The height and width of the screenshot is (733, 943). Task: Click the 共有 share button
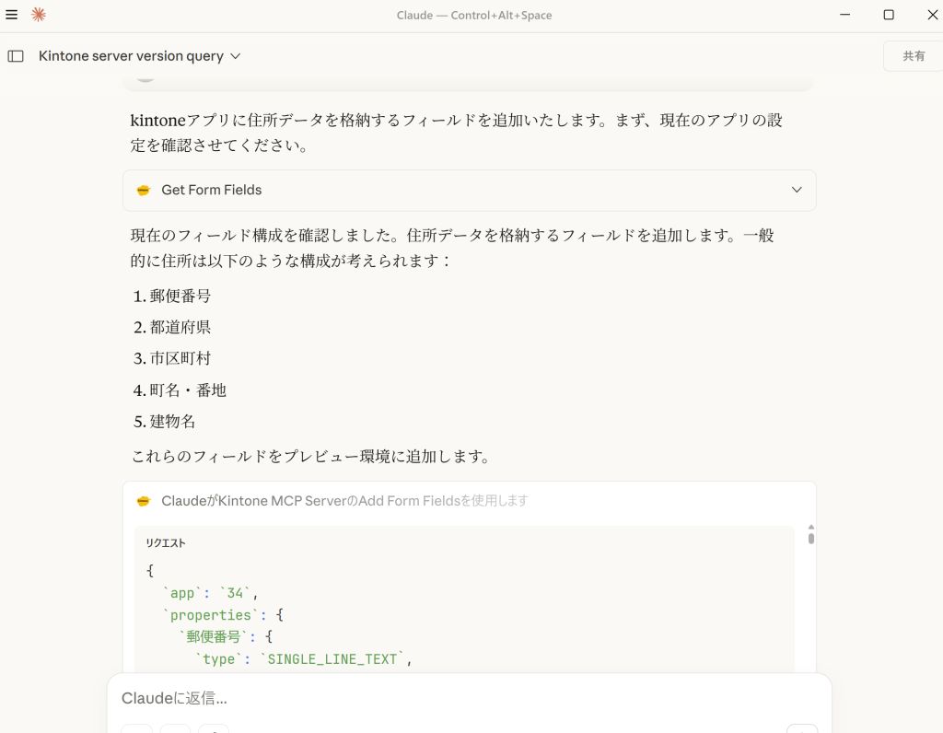[x=913, y=56]
